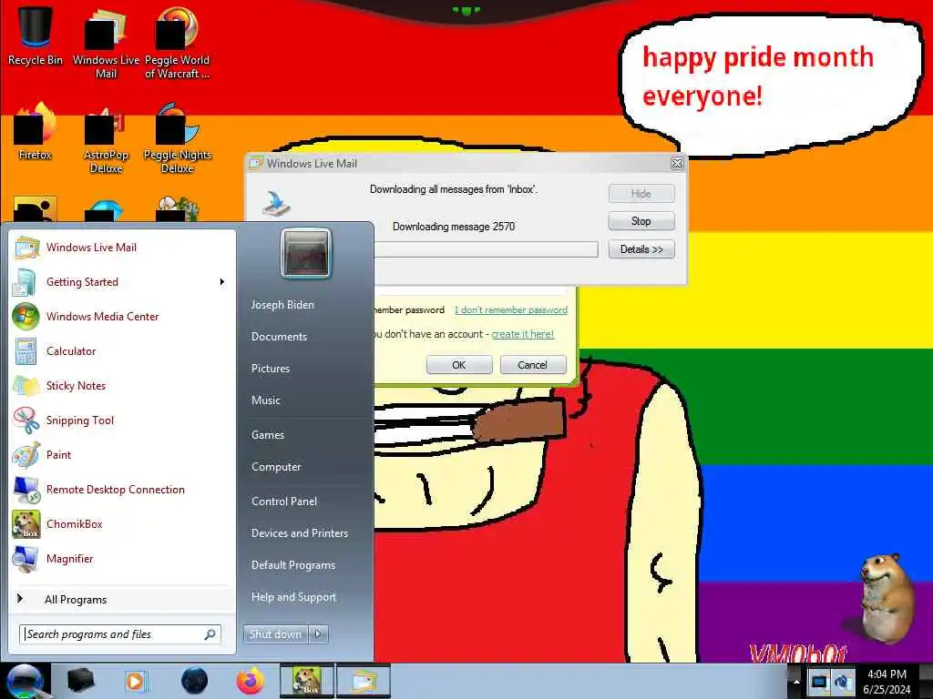This screenshot has width=933, height=699.
Task: Click the Calculator icon in Start menu
Action: point(26,350)
